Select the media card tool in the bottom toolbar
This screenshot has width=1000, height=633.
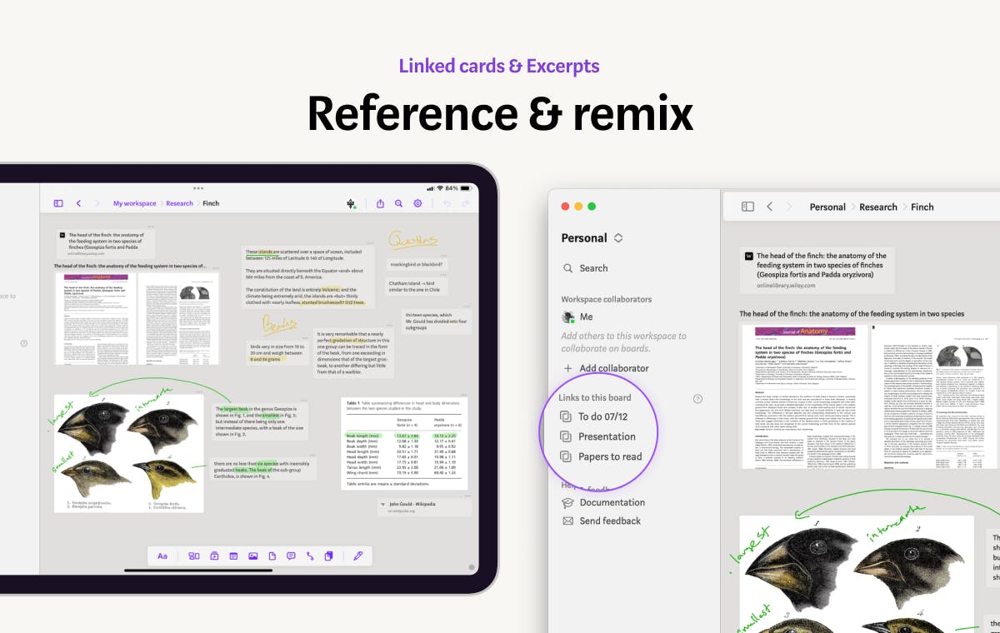click(214, 556)
